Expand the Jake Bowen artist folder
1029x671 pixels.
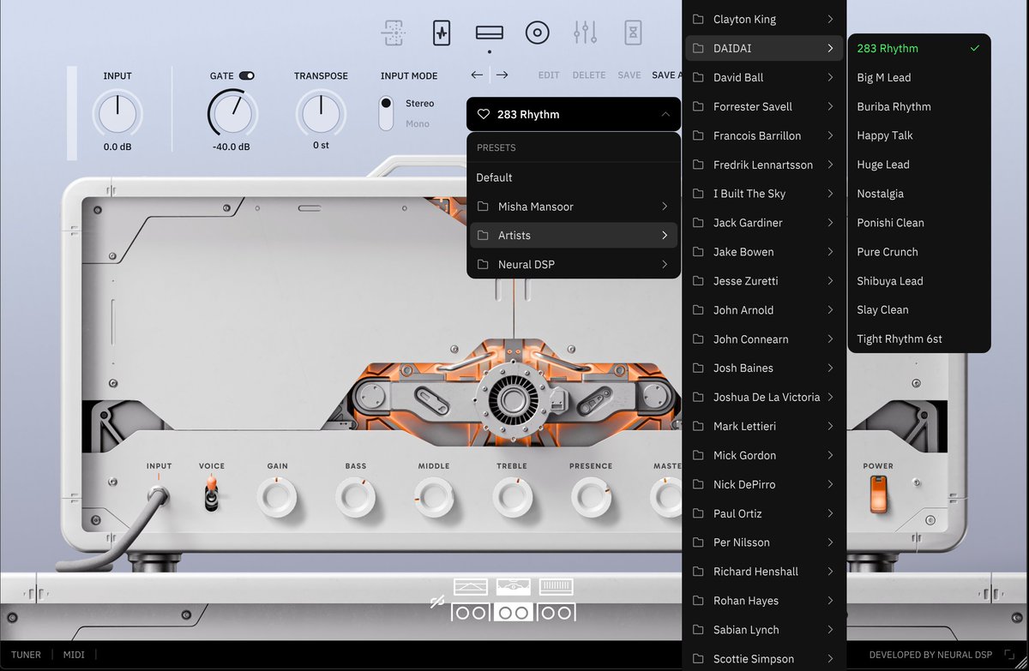pos(765,252)
